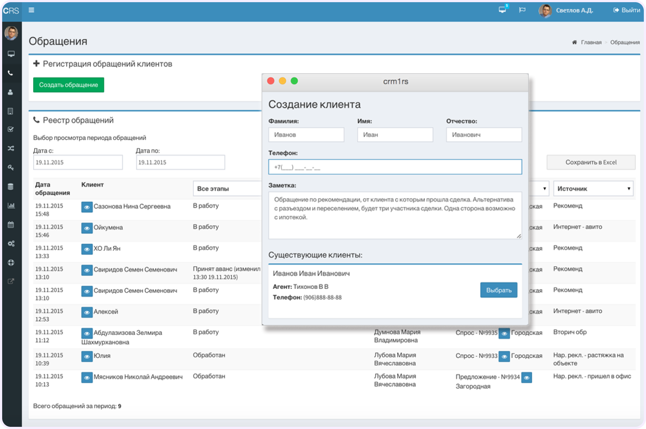The image size is (646, 429).
Task: View client ХО Ли Ян via eye icon
Action: point(87,249)
